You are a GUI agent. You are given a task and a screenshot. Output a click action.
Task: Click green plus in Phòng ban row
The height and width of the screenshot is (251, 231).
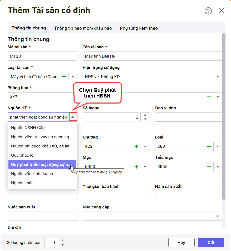coord(209,97)
